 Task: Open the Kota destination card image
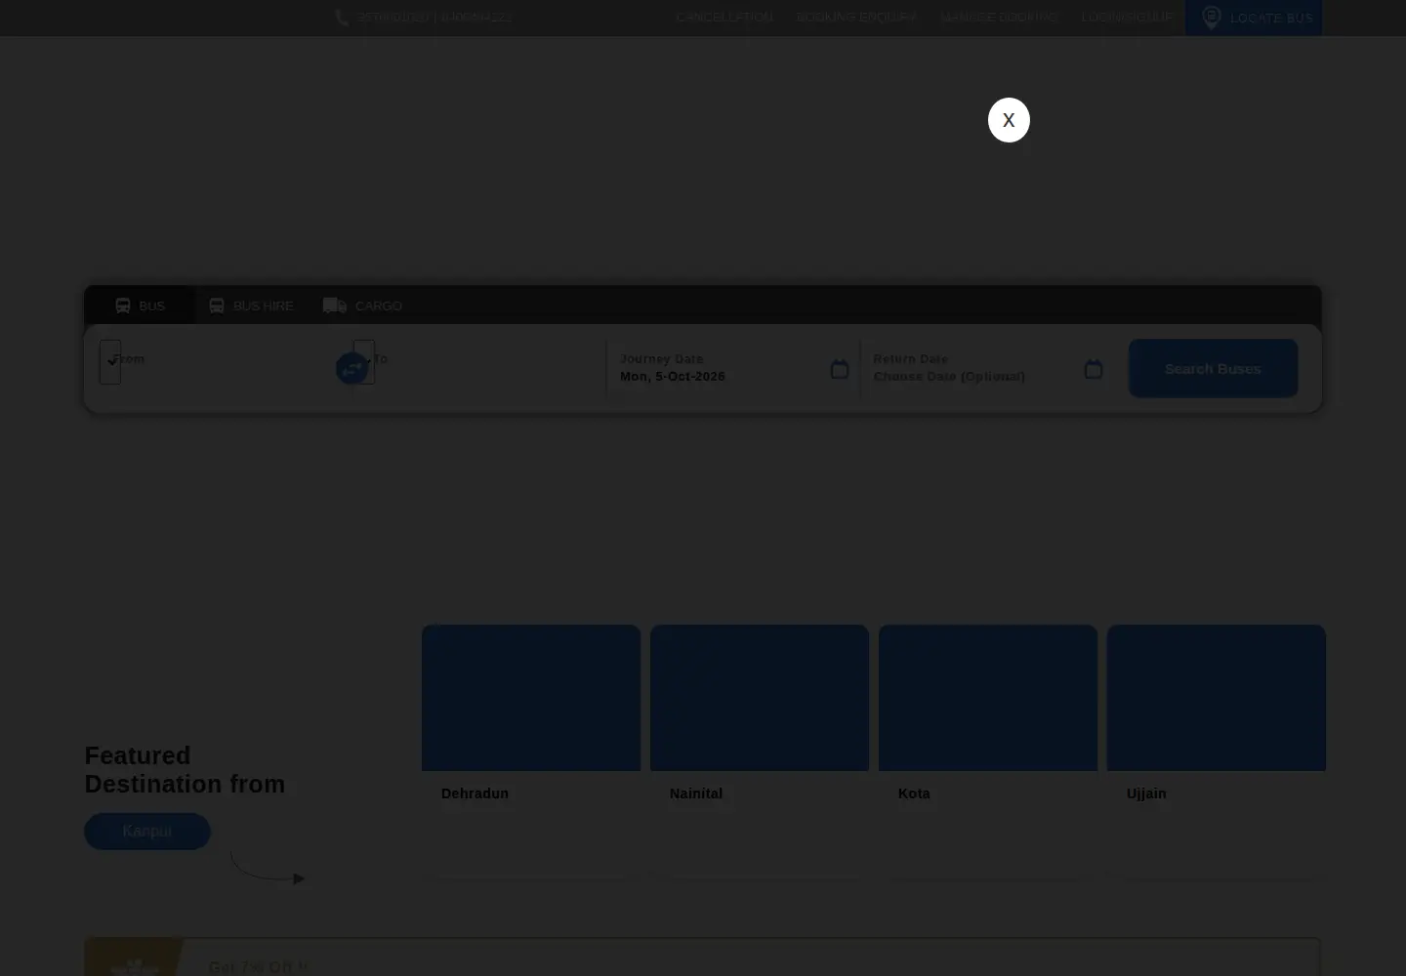tap(988, 698)
